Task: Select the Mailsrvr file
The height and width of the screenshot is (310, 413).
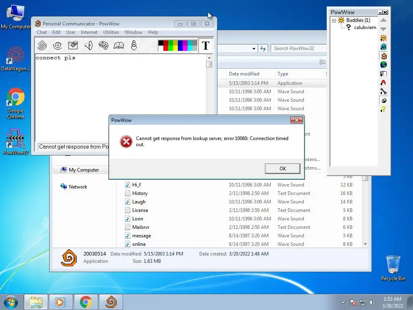Action: pos(141,227)
